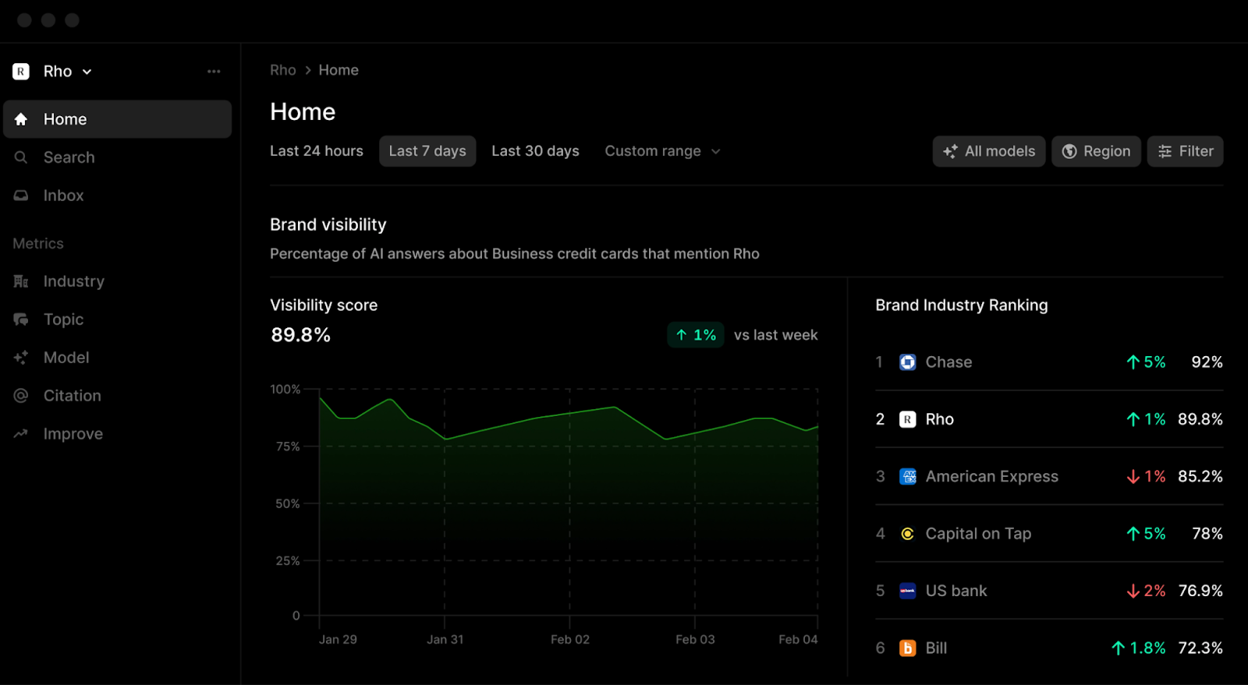Click the Improve trend arrow icon
This screenshot has width=1248, height=685.
click(21, 434)
